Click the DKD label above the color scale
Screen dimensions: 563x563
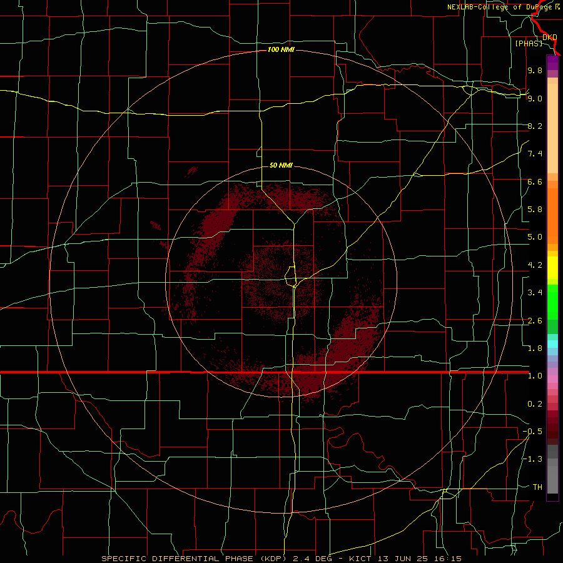(550, 37)
